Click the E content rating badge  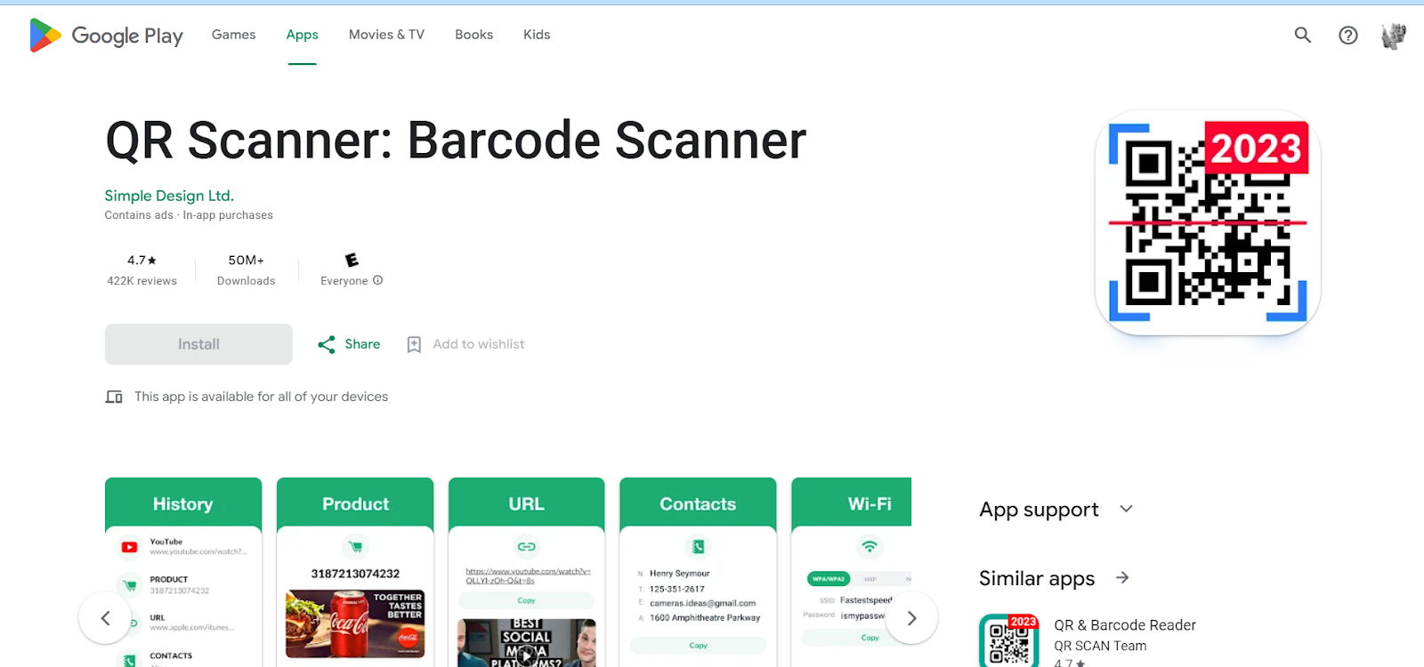352,260
